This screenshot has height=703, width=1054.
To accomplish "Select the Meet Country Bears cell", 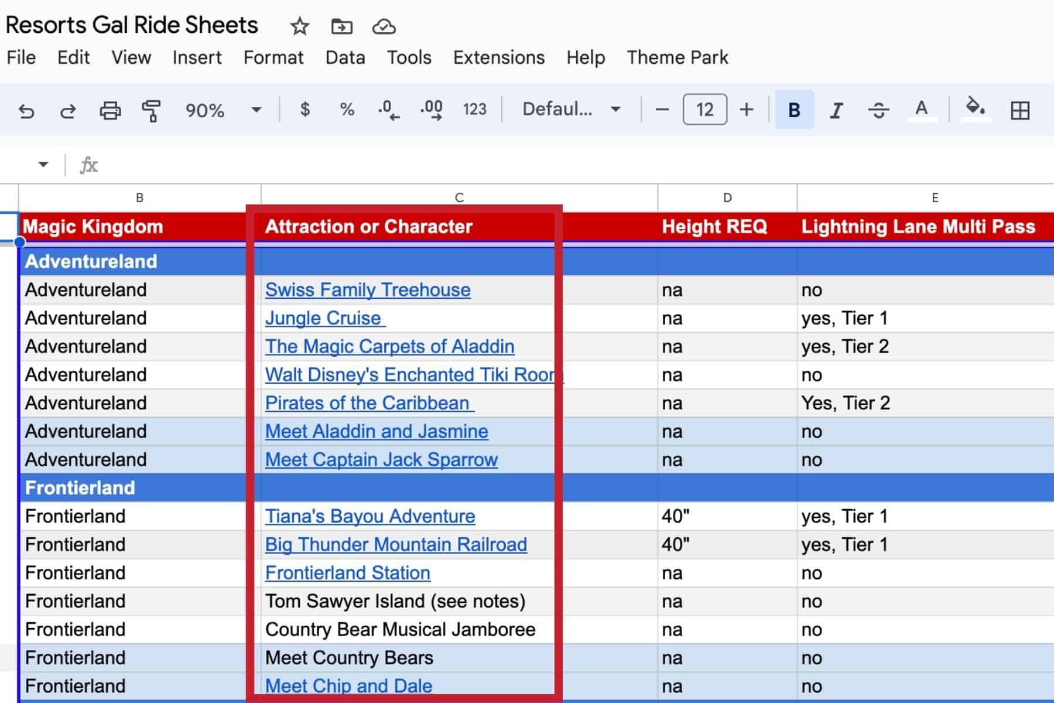I will 459,658.
